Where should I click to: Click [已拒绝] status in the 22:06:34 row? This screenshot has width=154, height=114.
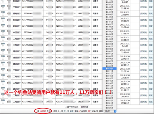144,70
